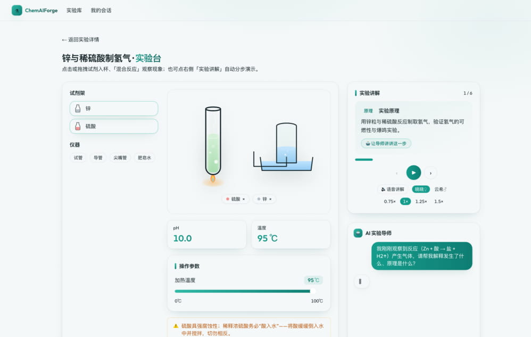The height and width of the screenshot is (337, 531).
Task: Choose 0.75× playback speed
Action: click(389, 202)
